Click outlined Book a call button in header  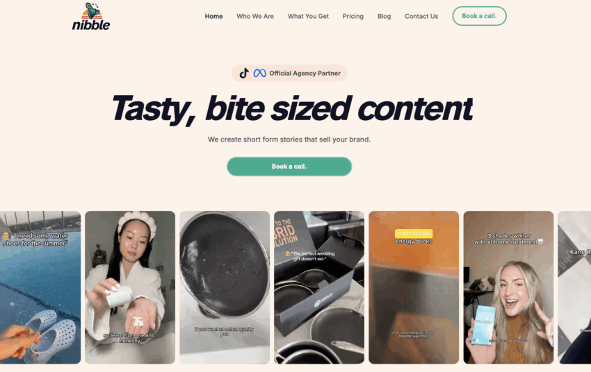[480, 16]
